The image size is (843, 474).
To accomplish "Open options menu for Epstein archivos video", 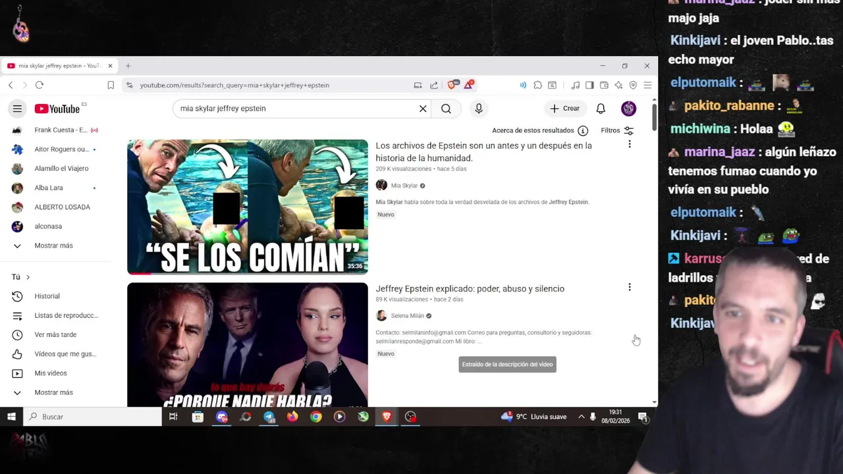I will point(629,144).
